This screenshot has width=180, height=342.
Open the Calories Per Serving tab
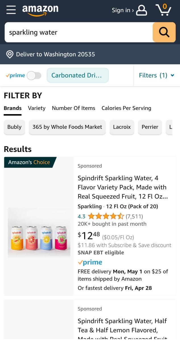tap(126, 108)
